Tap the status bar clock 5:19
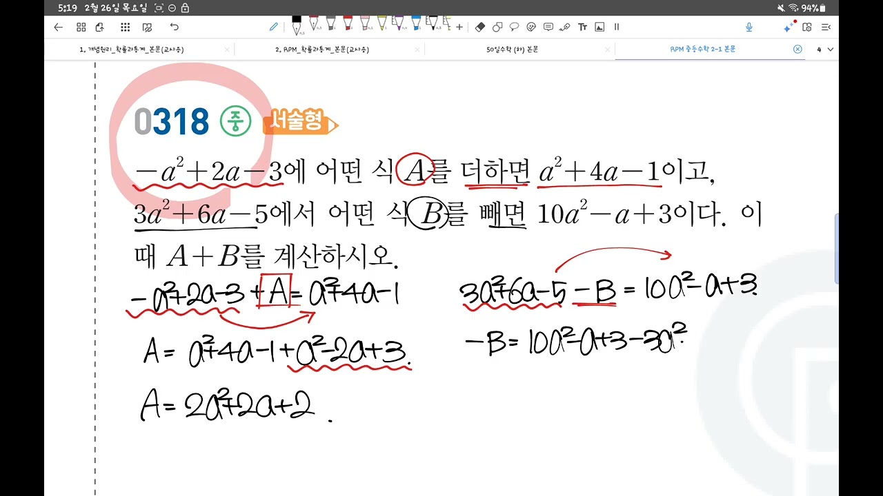883x496 pixels. tap(68, 8)
